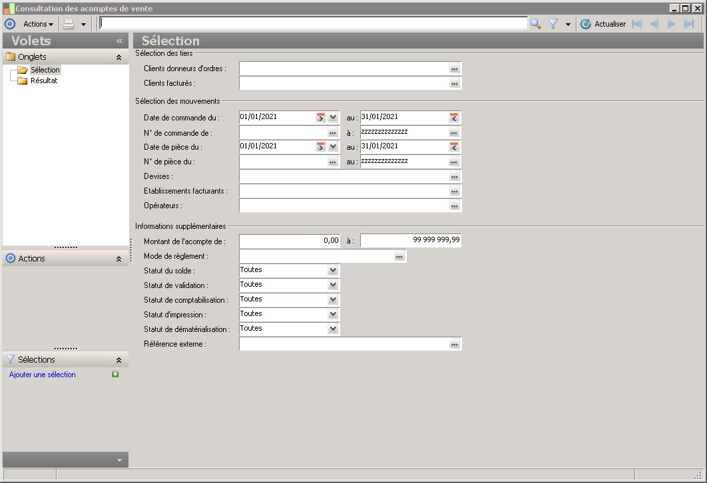The width and height of the screenshot is (707, 483).
Task: Go to next record arrow icon
Action: [671, 24]
